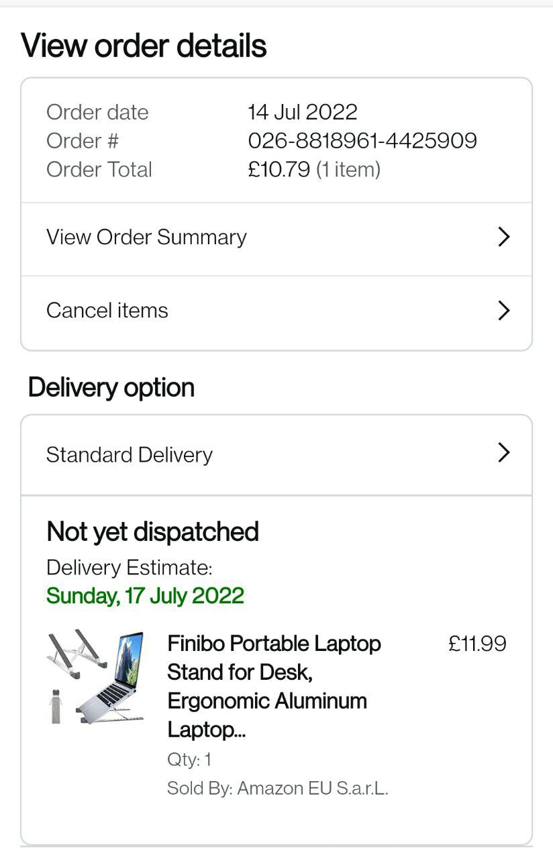Viewport: 553px width, 859px height.
Task: Click the Delivery Estimate label
Action: (x=130, y=568)
